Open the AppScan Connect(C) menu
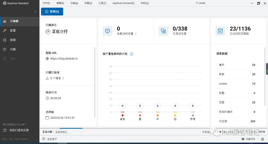The image size is (268, 144). [123, 3]
